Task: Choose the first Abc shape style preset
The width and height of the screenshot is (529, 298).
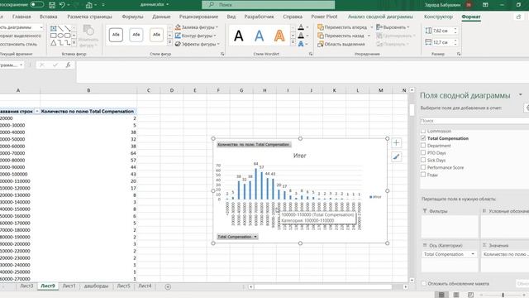Action: (116, 35)
